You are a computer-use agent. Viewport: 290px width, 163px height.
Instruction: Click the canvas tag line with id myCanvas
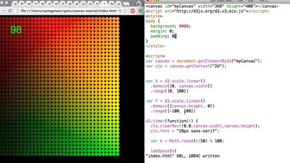[212, 6]
